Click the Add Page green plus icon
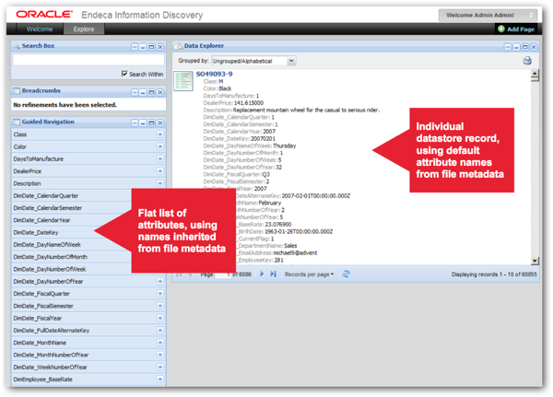 [501, 29]
